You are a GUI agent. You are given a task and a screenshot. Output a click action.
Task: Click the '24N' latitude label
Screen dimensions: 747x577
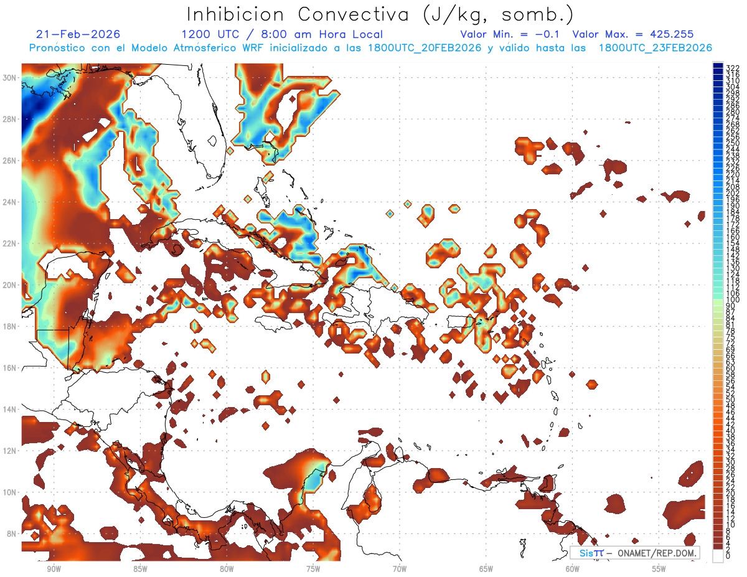[x=9, y=202]
